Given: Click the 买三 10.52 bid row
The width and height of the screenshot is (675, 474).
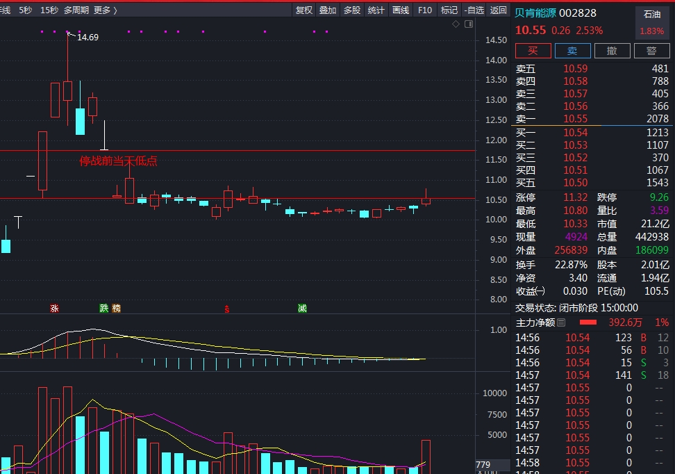Looking at the screenshot, I should point(592,157).
